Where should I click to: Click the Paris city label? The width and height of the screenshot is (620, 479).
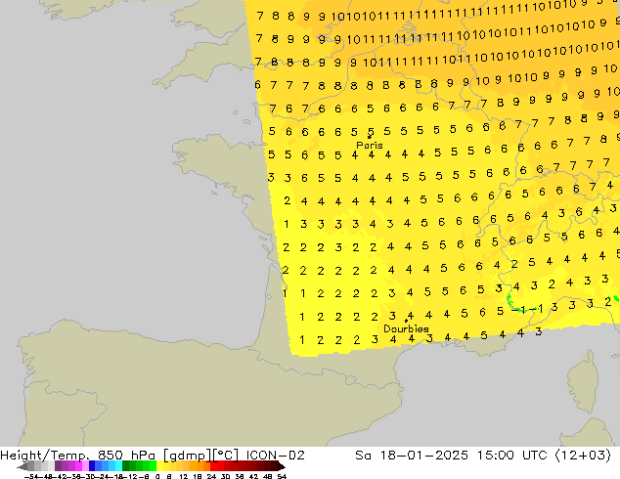370,145
